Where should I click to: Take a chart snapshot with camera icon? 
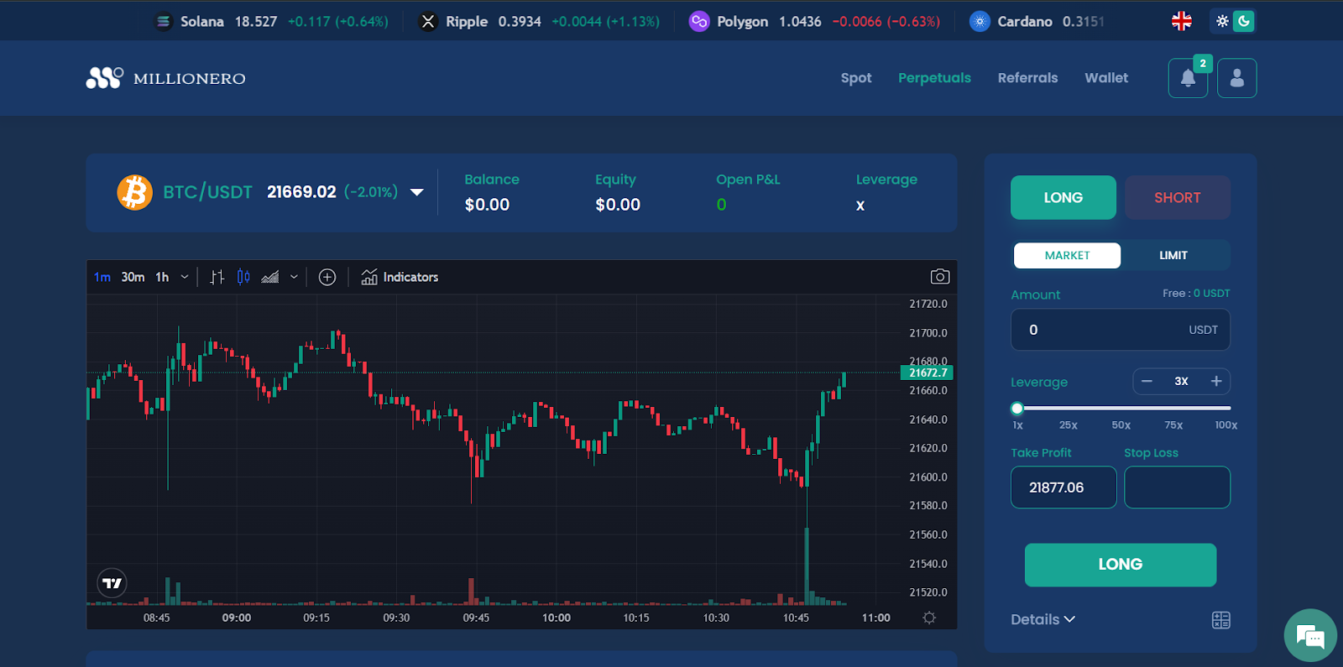[940, 277]
